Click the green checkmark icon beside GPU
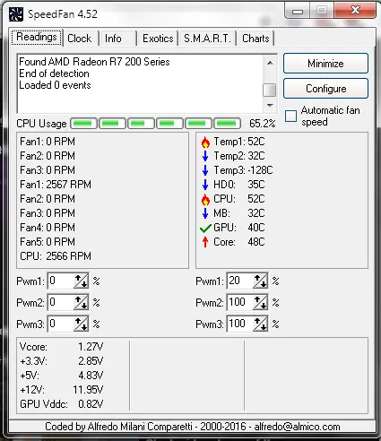 click(205, 229)
